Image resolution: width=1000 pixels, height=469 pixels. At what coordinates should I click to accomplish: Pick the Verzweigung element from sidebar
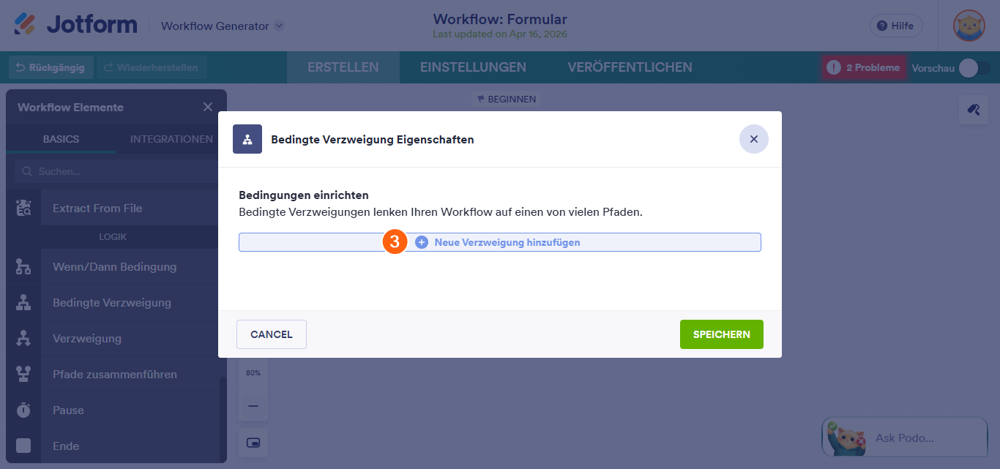[86, 338]
